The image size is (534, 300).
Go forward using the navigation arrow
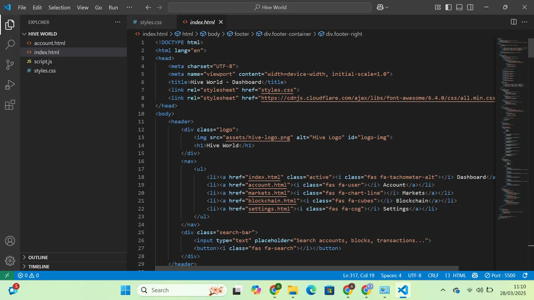tap(159, 7)
